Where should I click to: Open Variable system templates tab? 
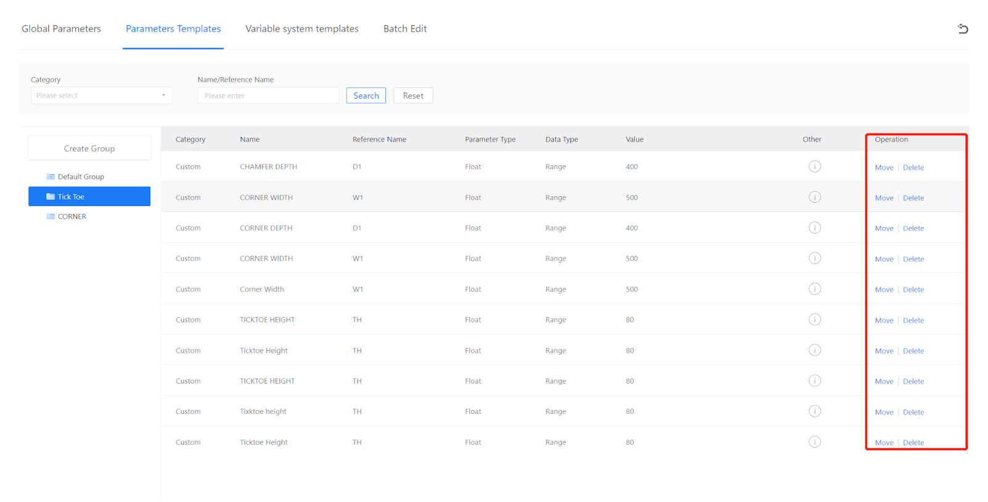point(301,29)
